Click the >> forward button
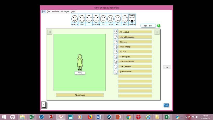This screenshot has width=213, height=120. click(167, 67)
